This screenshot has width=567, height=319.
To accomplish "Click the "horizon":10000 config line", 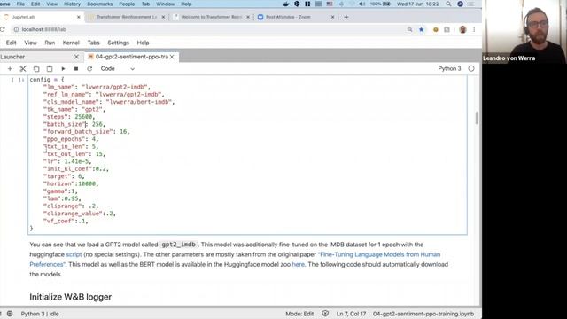I will [x=71, y=183].
